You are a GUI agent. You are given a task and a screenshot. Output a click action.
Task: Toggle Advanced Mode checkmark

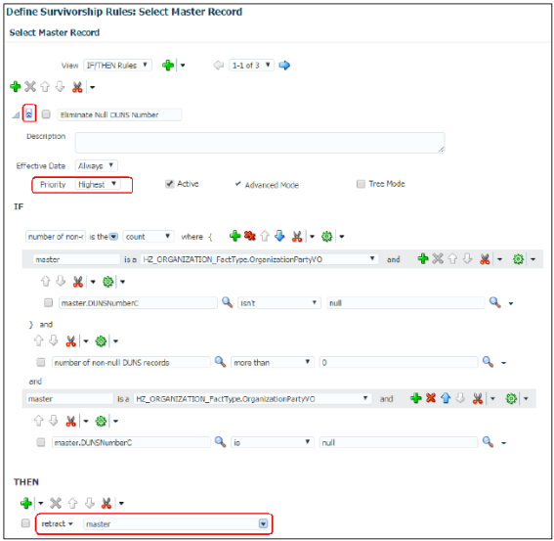(x=238, y=184)
